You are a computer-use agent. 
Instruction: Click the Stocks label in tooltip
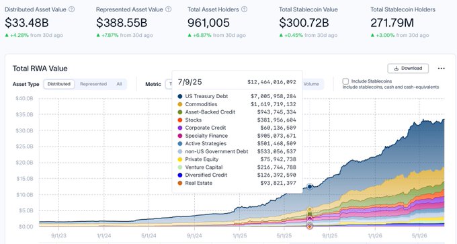[x=194, y=120]
